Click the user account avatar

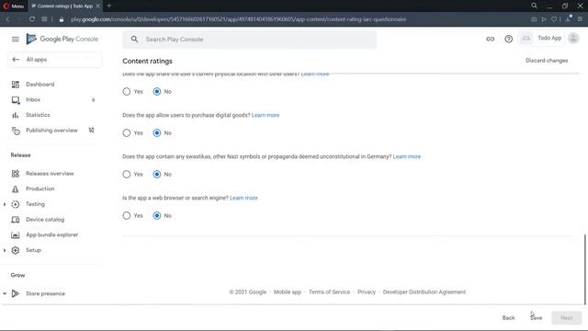pyautogui.click(x=573, y=39)
